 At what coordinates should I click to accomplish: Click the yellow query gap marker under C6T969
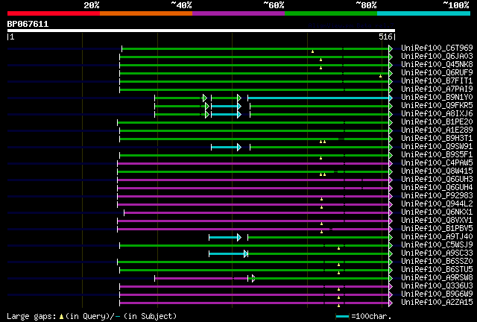coord(312,51)
